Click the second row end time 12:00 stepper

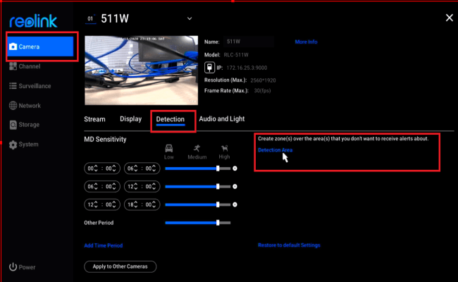(142, 186)
